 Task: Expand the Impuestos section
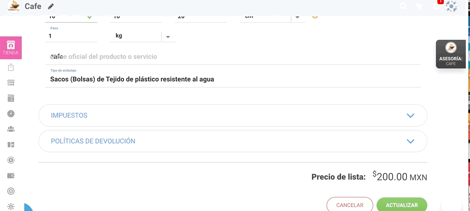[x=232, y=116]
